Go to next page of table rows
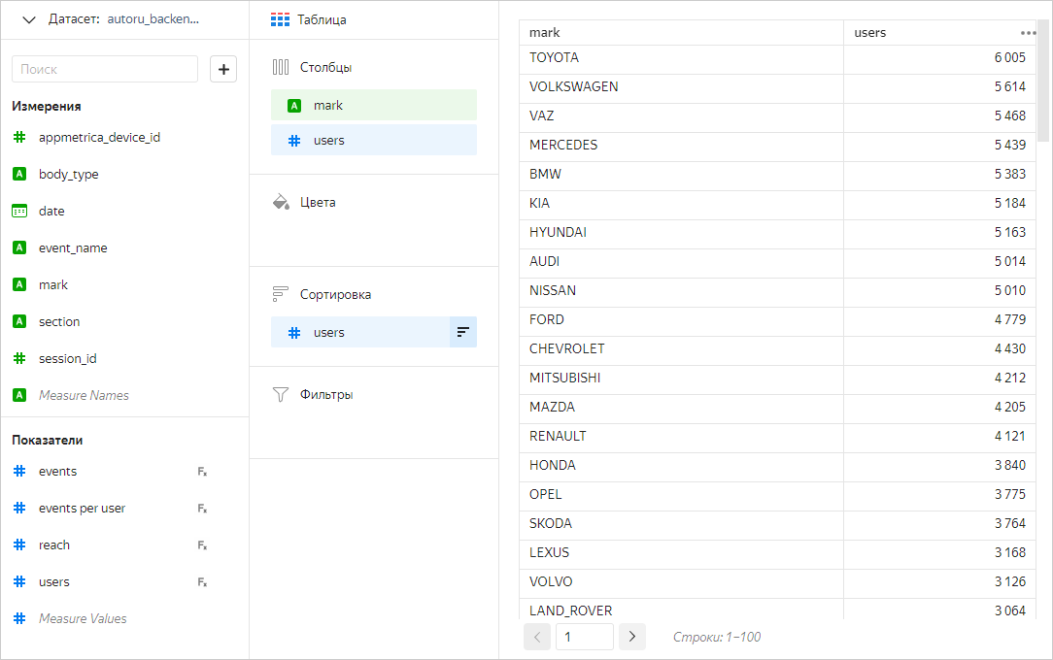This screenshot has height=660, width=1053. click(x=631, y=637)
